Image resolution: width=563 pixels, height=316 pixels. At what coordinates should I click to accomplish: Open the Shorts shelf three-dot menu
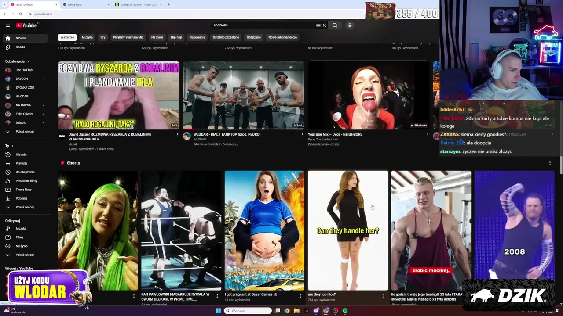pos(550,163)
